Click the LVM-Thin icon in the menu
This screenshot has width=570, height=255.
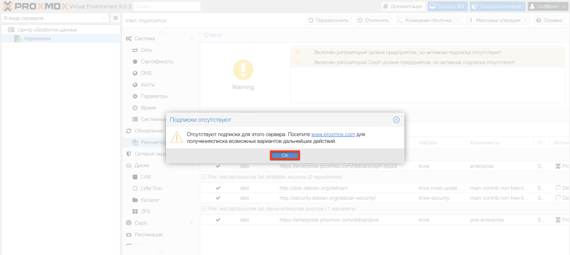(x=135, y=188)
